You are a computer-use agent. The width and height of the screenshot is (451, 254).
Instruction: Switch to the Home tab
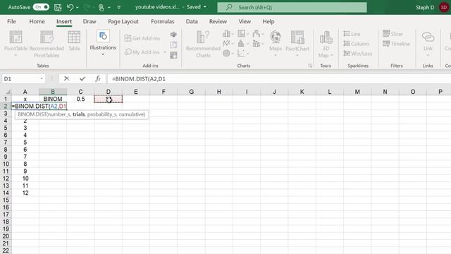pyautogui.click(x=37, y=22)
